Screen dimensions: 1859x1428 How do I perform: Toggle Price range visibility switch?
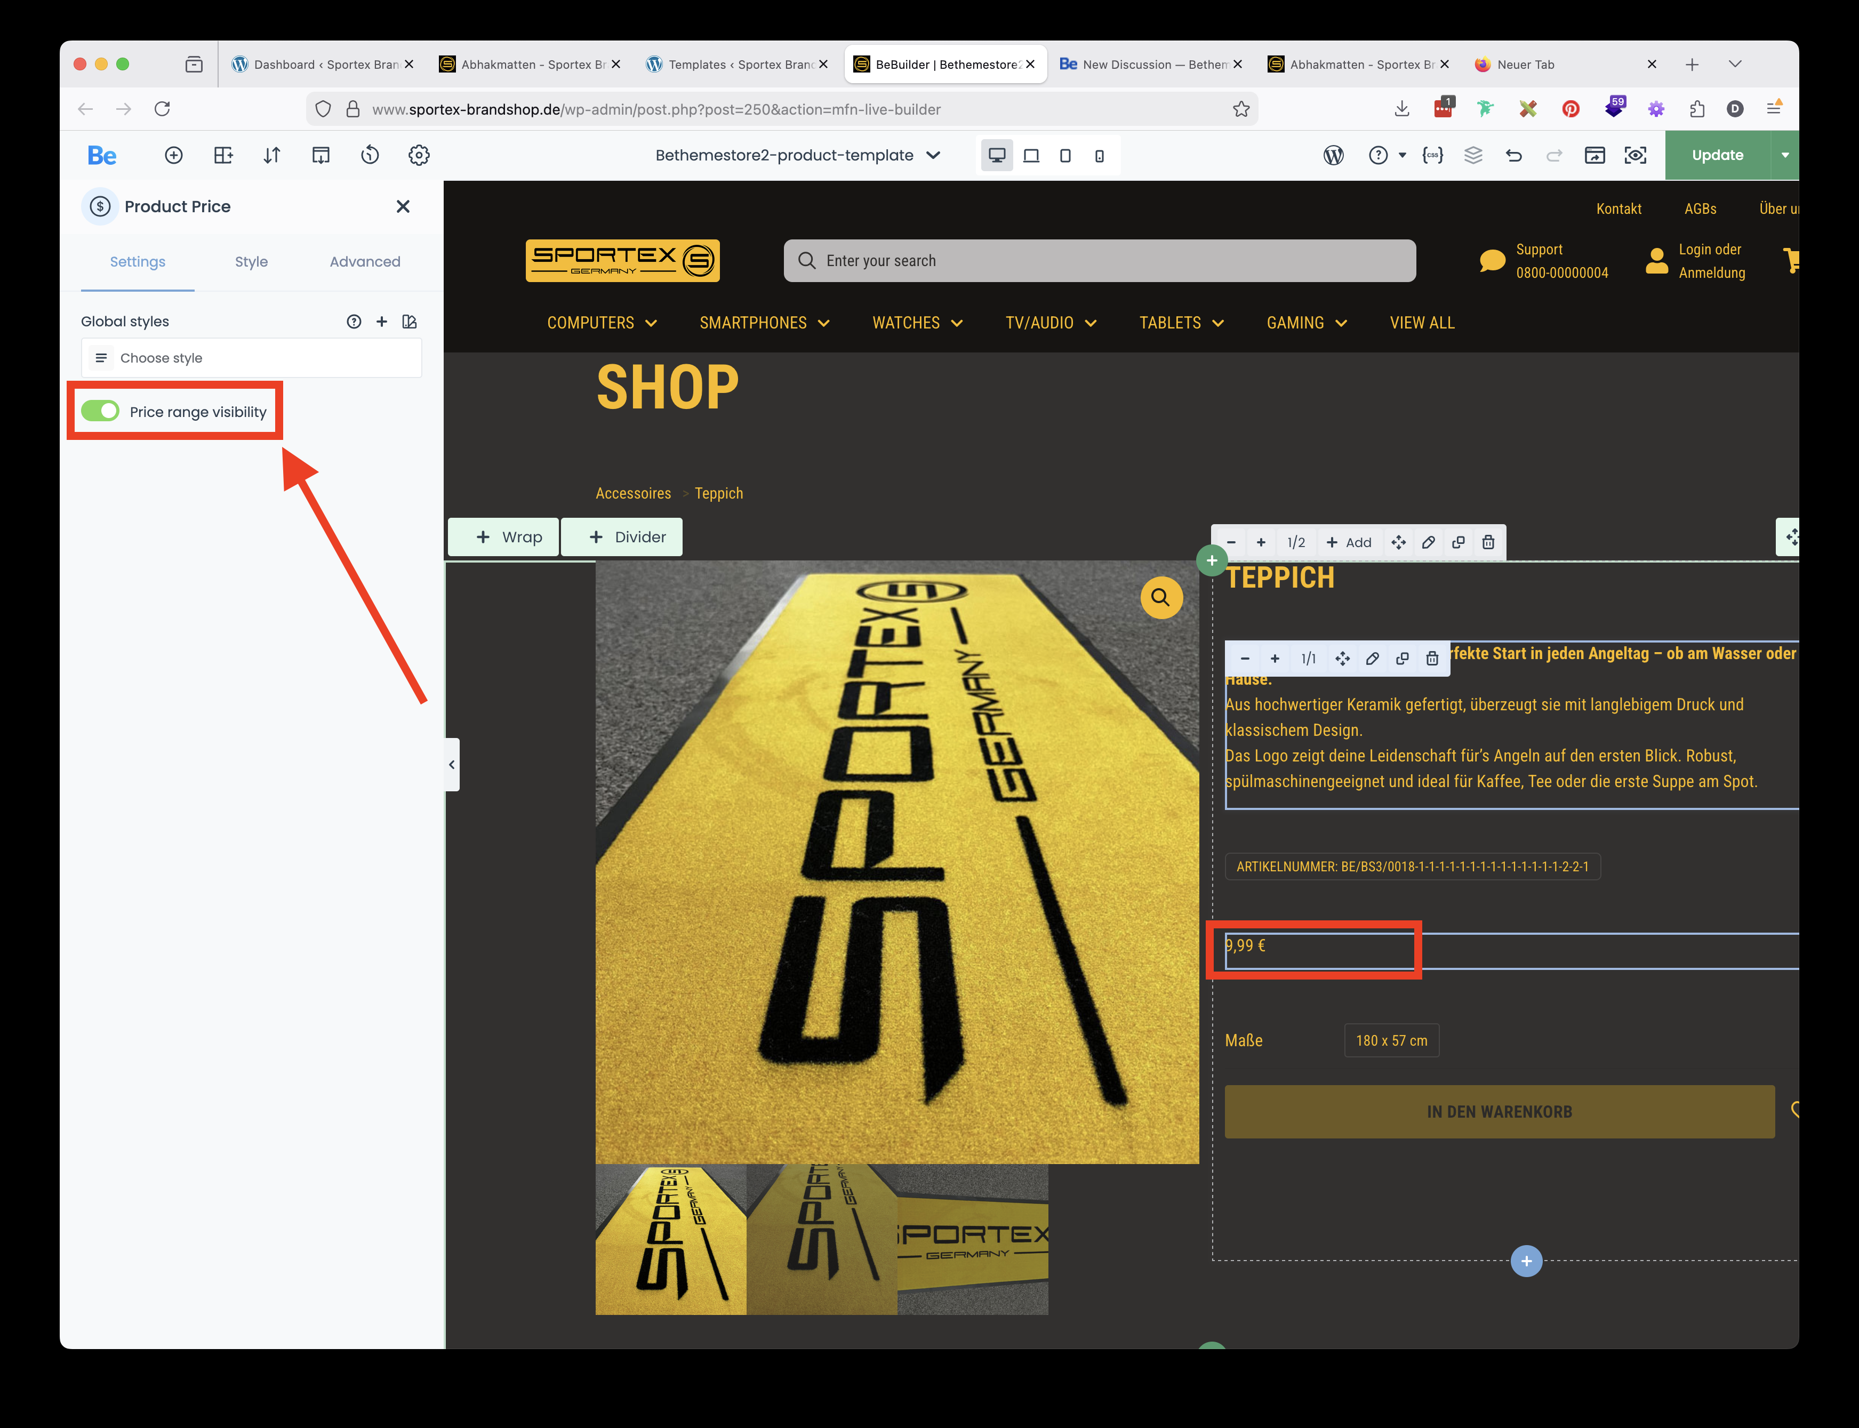(x=100, y=412)
